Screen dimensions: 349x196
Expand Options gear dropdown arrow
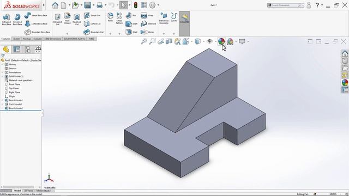[158, 5]
